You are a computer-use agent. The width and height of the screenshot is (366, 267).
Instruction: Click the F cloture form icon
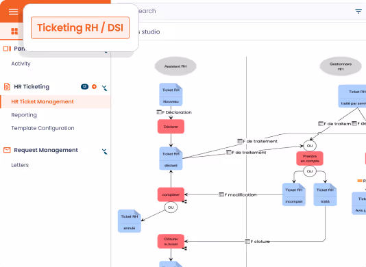[x=247, y=242]
